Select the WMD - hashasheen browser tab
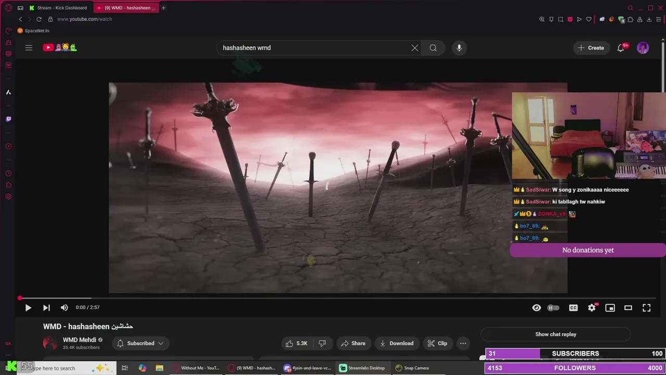666x375 pixels. pos(125,8)
